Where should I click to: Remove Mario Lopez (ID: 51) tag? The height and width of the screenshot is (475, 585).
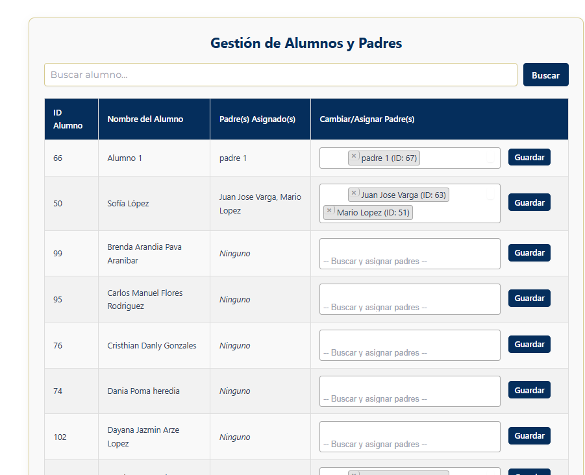pos(330,211)
